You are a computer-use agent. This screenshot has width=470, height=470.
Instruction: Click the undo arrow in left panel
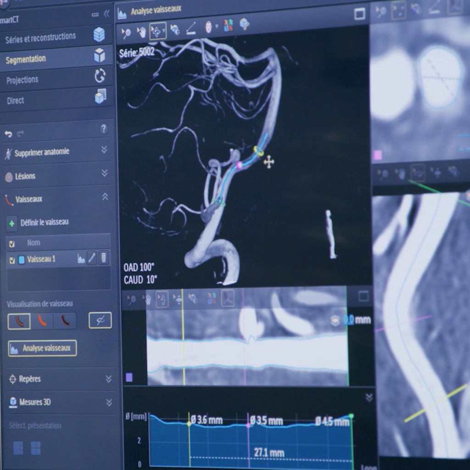(8, 134)
